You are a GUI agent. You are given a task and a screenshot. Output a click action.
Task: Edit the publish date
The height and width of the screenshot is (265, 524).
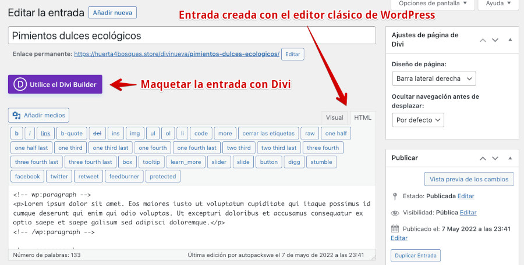click(x=399, y=238)
